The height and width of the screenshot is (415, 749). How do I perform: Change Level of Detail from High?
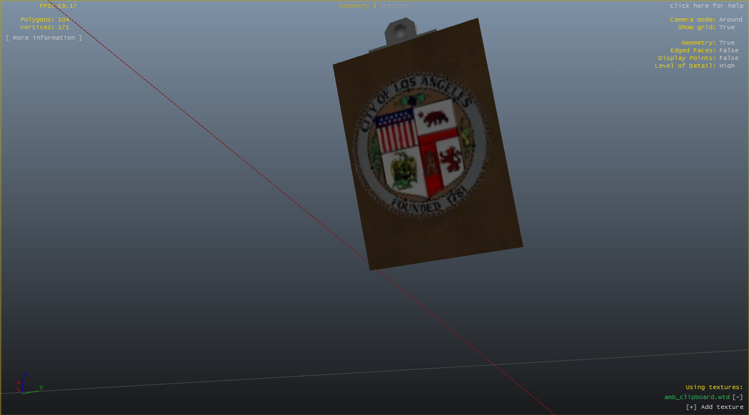click(726, 66)
